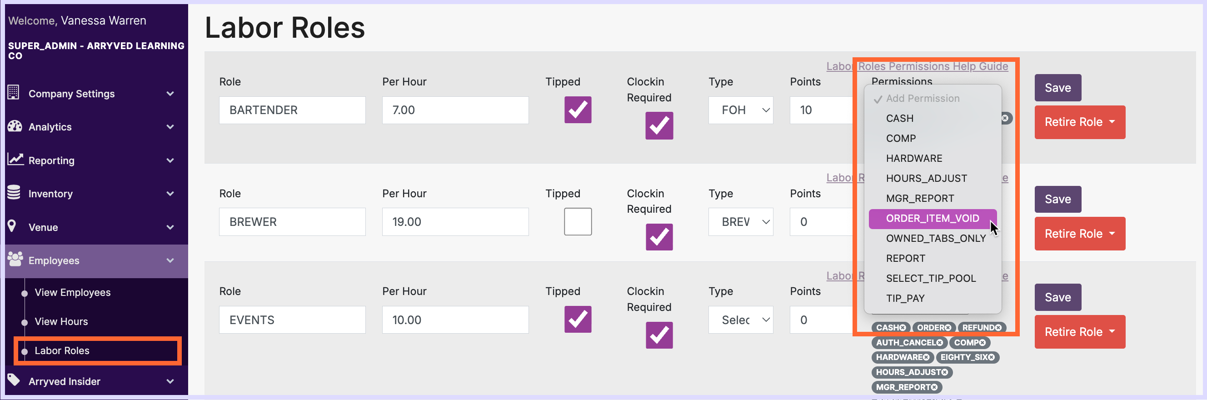Open the Type dropdown for BARTENDER
This screenshot has height=400, width=1207.
tap(740, 110)
